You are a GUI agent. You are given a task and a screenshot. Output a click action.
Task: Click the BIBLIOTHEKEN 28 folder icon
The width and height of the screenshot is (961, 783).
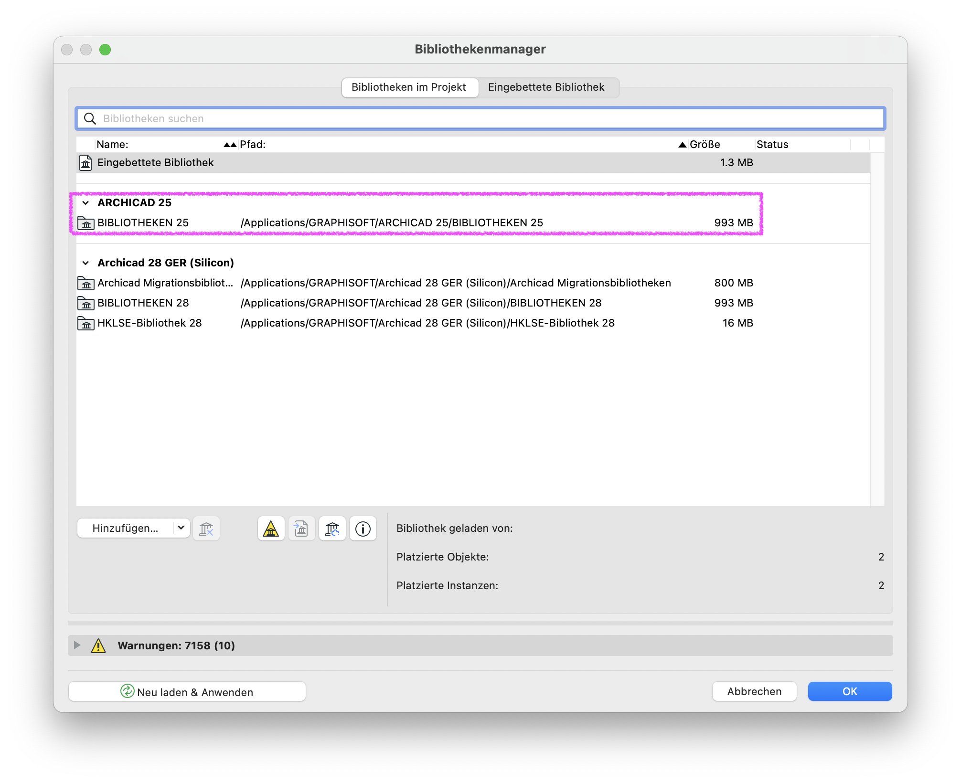pyautogui.click(x=86, y=303)
